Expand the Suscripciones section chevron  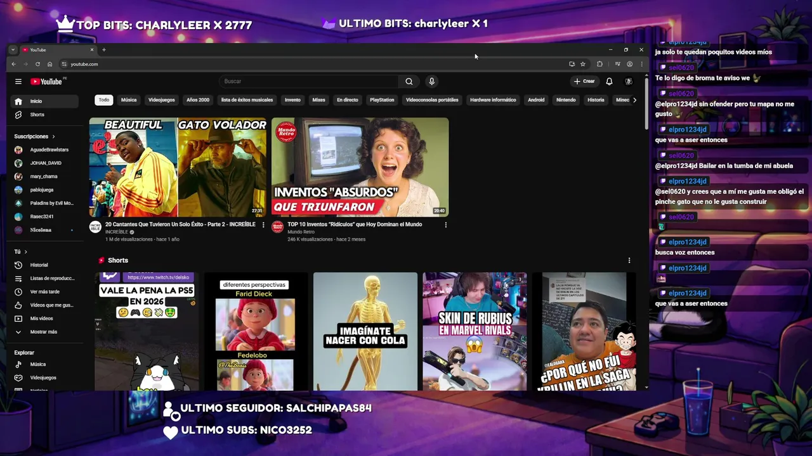53,136
